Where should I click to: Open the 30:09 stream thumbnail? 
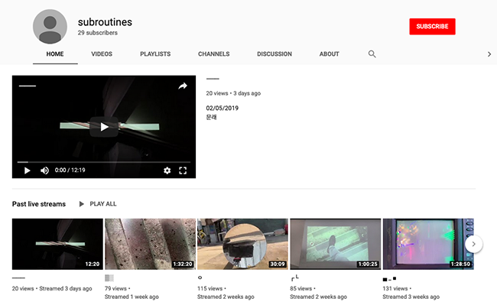[x=242, y=244]
